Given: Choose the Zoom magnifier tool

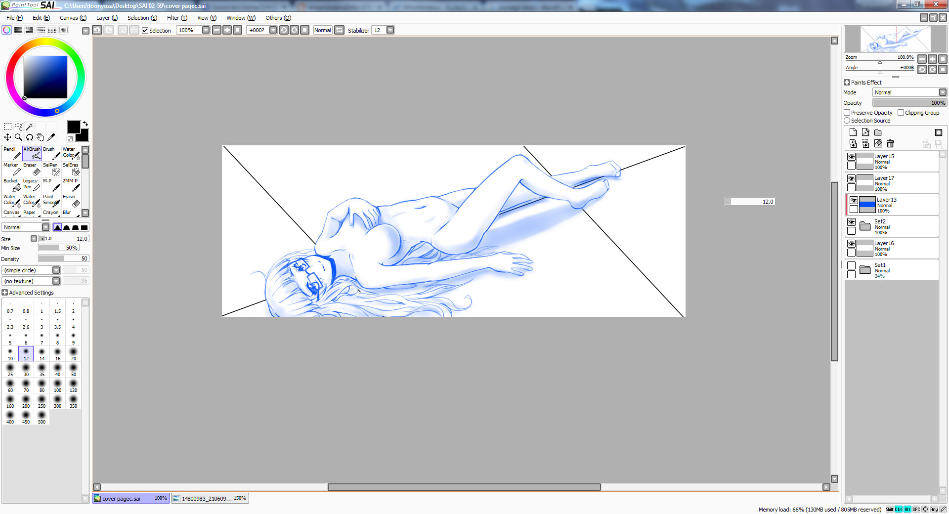Looking at the screenshot, I should click(18, 137).
